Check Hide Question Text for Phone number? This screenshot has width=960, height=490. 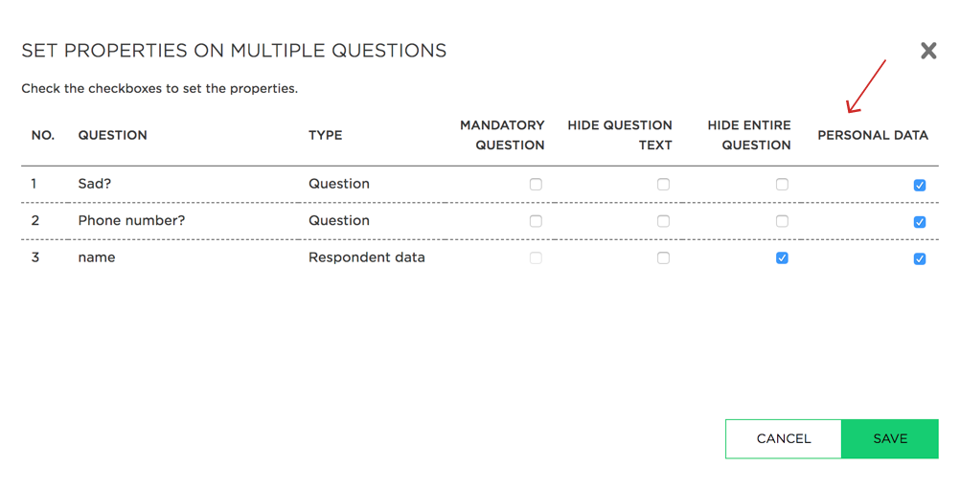663,221
